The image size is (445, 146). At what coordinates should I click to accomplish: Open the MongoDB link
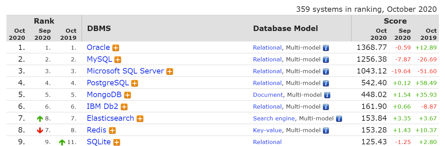pyautogui.click(x=104, y=95)
